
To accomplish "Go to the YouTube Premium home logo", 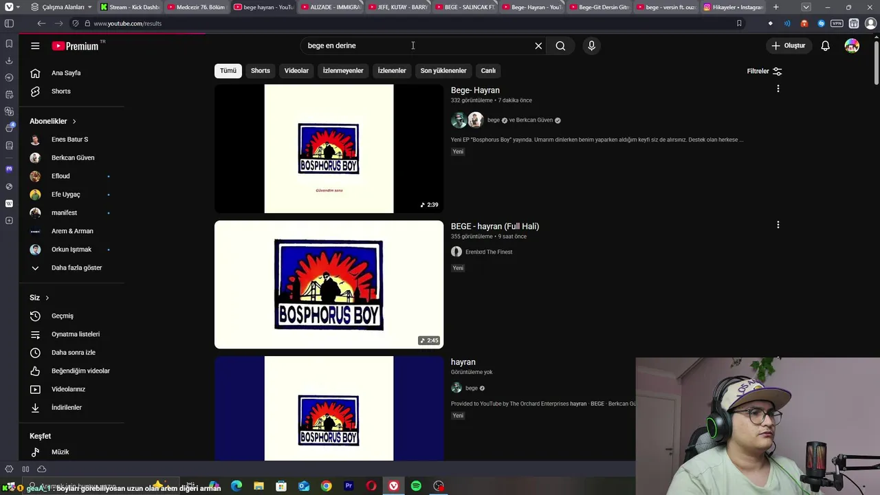I will tap(76, 46).
